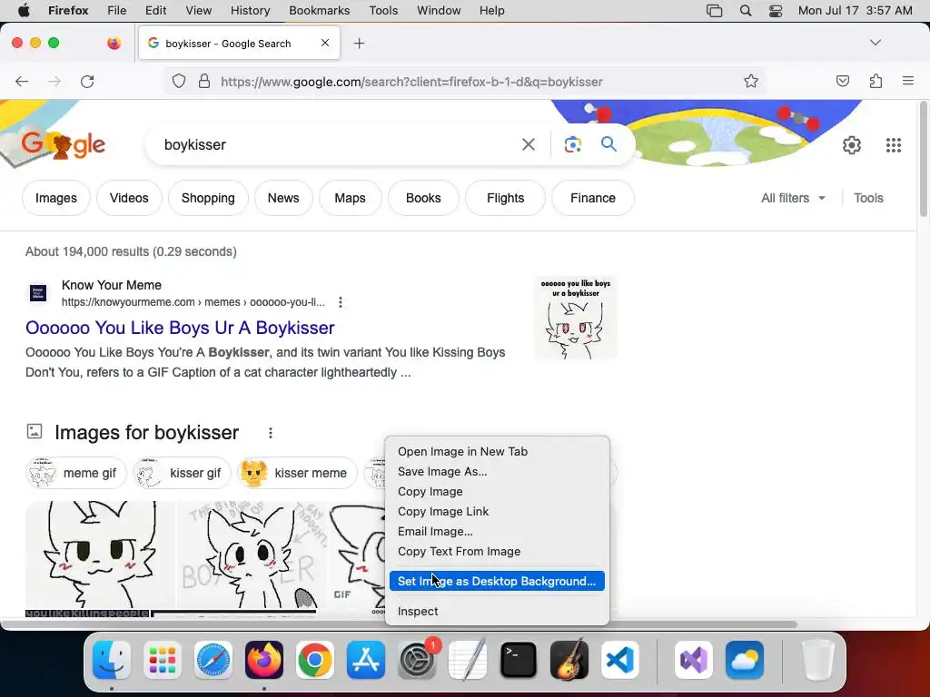The width and height of the screenshot is (930, 697).
Task: Filter results by Images
Action: coord(56,198)
